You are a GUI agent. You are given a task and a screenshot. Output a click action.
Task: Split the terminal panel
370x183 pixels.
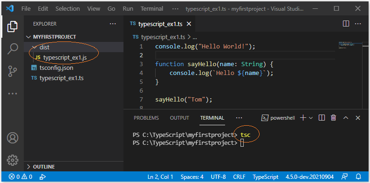322,118
